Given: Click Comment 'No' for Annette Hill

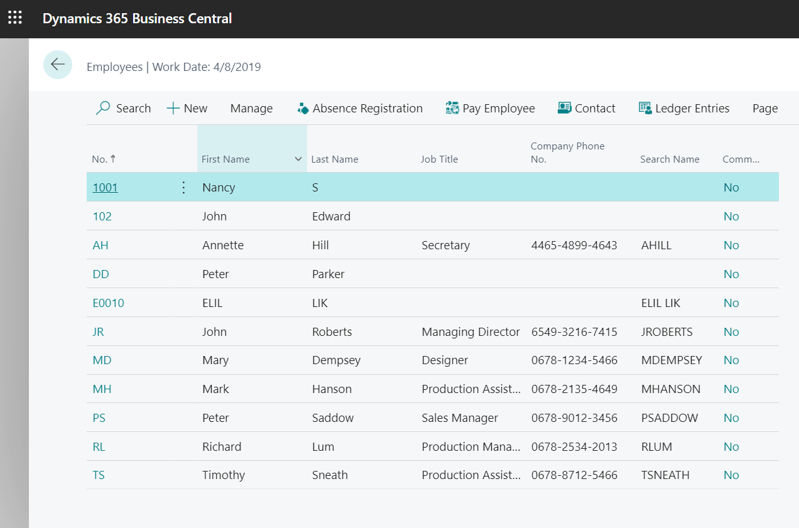Looking at the screenshot, I should [x=731, y=245].
